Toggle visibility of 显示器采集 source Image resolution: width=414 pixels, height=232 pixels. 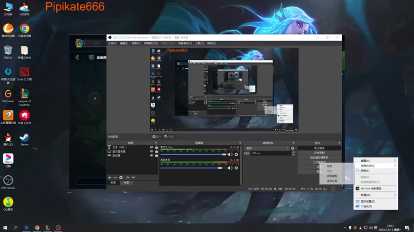point(152,151)
